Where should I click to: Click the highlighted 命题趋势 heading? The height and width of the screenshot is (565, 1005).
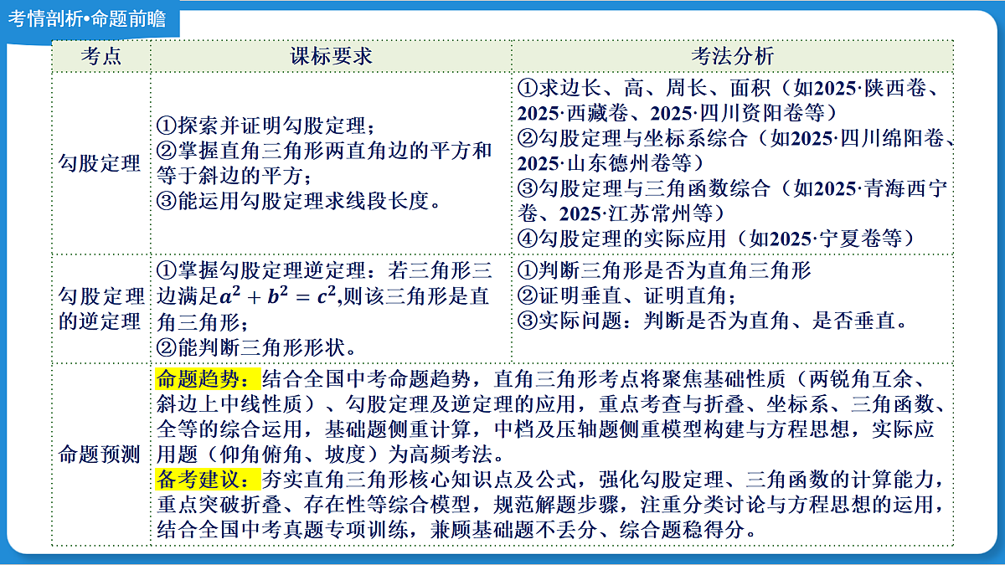209,378
